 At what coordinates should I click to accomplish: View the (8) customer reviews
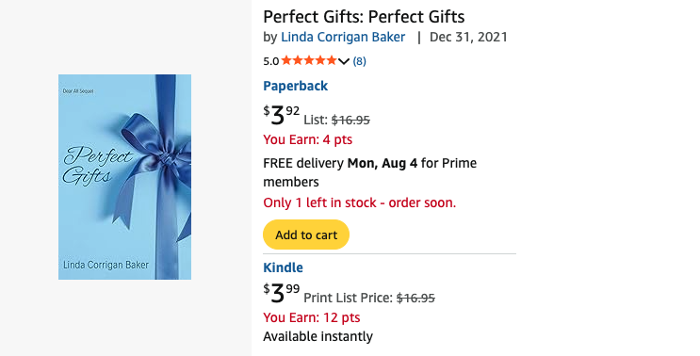pyautogui.click(x=359, y=61)
